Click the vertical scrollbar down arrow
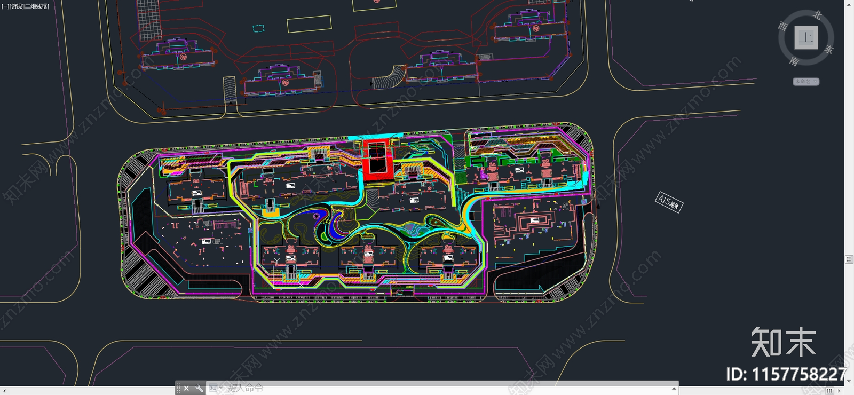The height and width of the screenshot is (395, 854). [849, 381]
